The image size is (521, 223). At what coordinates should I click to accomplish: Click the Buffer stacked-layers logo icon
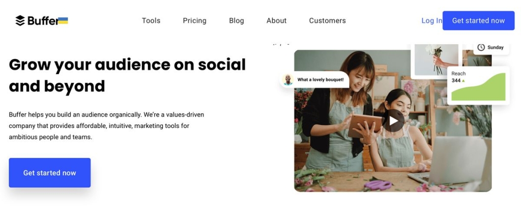point(20,21)
